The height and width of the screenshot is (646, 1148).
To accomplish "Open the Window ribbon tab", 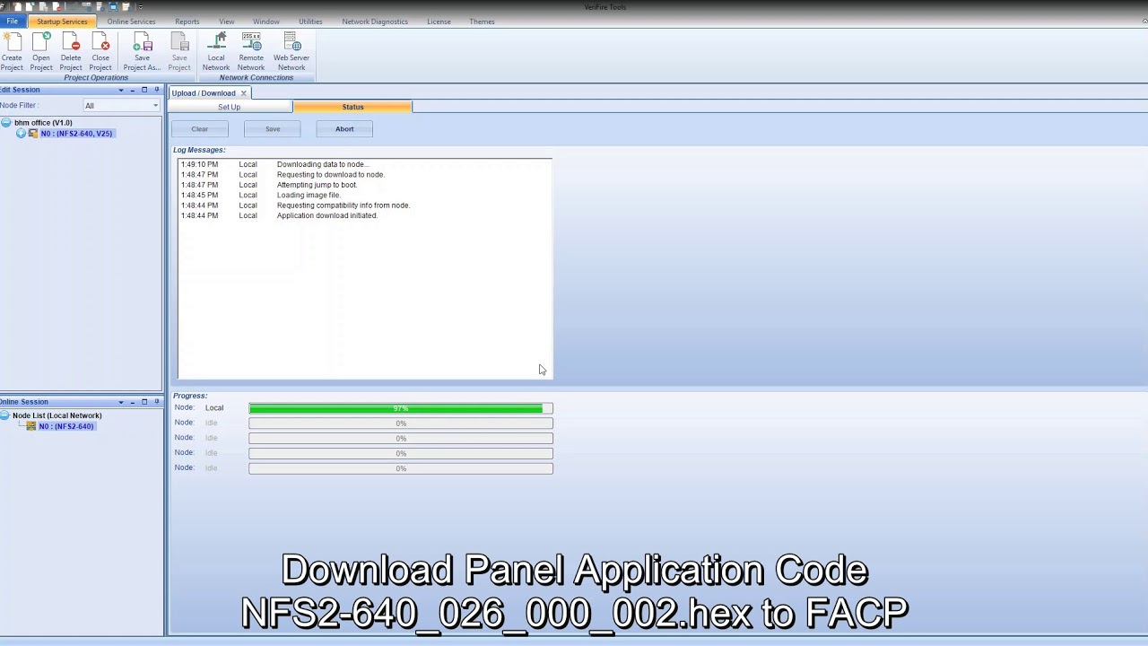I will click(266, 22).
